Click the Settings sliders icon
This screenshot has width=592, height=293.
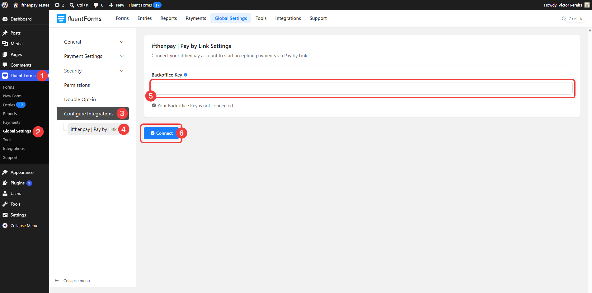pos(5,215)
